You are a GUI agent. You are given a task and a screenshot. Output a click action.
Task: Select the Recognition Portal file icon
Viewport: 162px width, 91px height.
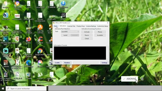click(17, 29)
